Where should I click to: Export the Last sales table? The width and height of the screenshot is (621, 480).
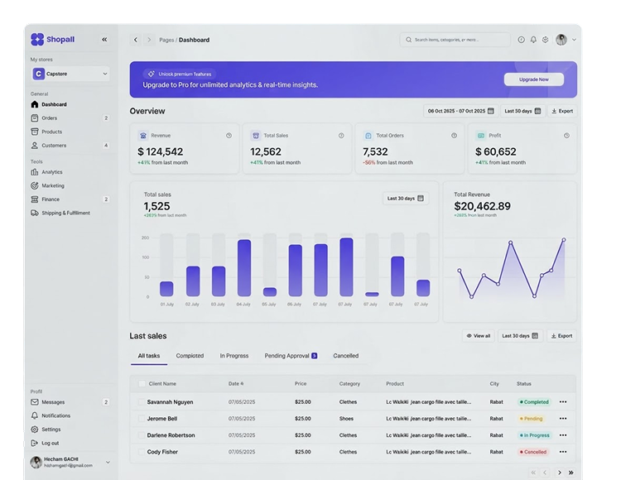[x=561, y=335]
